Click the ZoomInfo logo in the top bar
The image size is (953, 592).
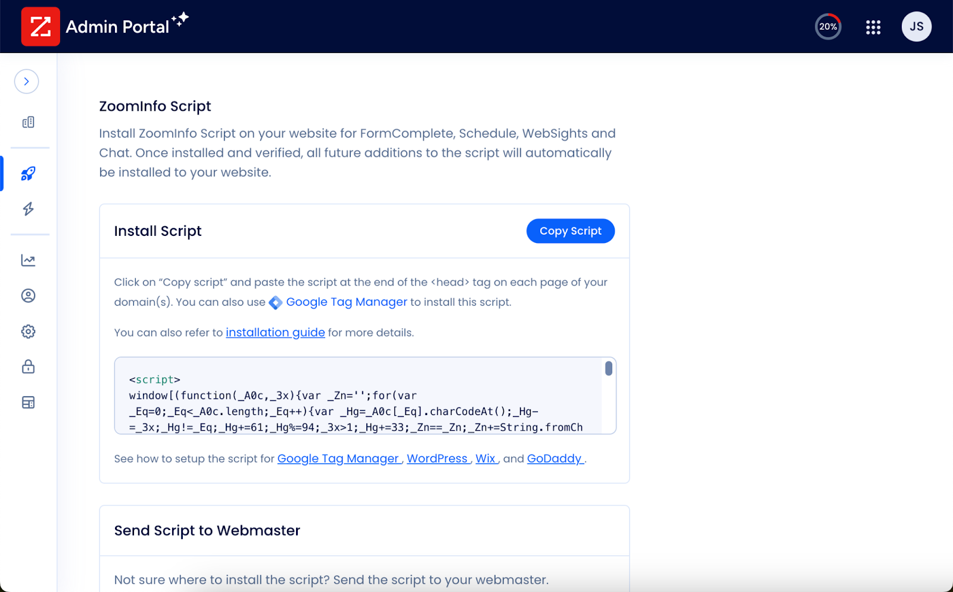click(41, 26)
